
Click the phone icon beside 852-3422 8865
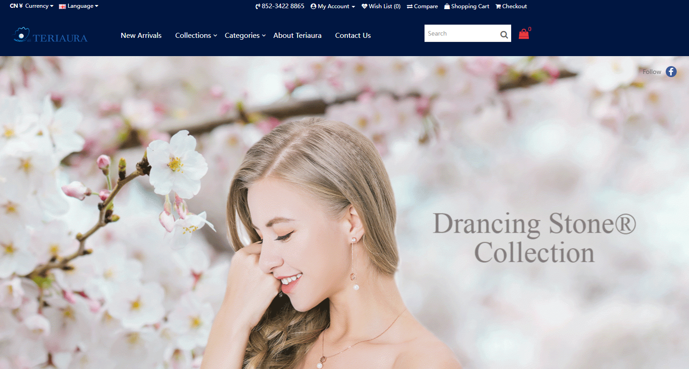coord(258,6)
